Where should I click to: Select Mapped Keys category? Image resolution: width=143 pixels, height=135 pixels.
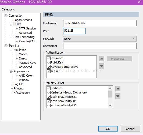pyautogui.click(x=27, y=63)
